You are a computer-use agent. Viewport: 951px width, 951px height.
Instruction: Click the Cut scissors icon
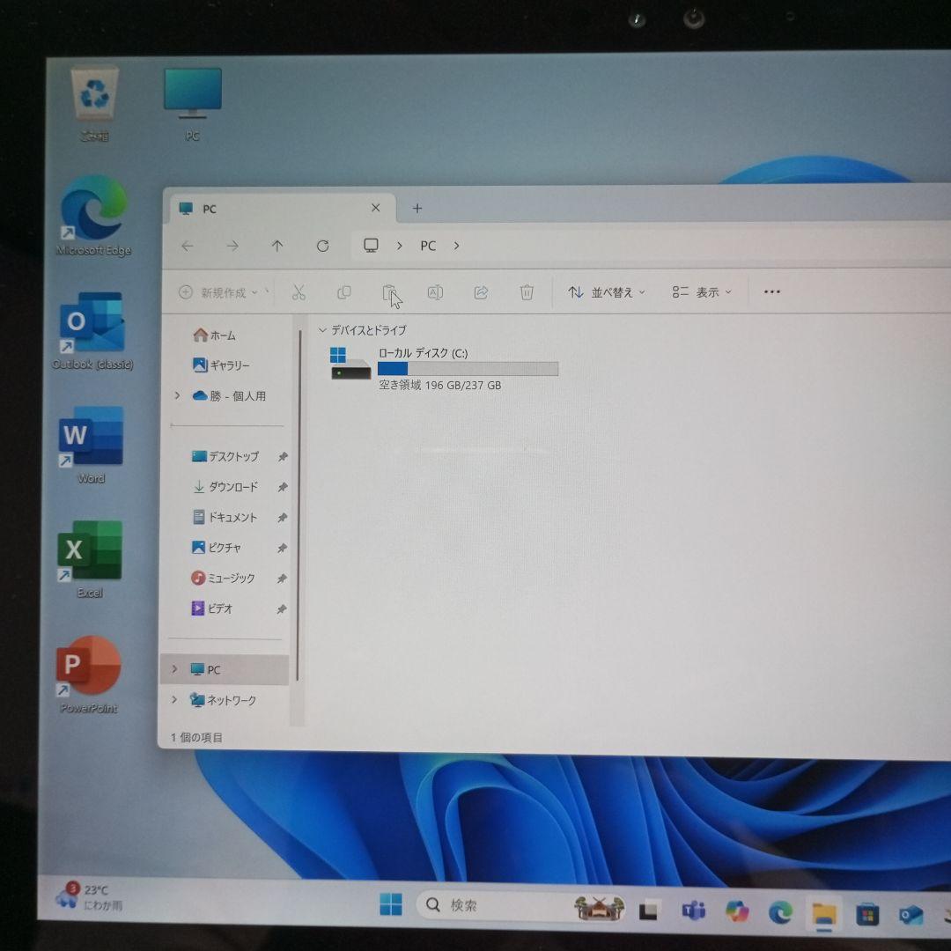click(x=299, y=292)
